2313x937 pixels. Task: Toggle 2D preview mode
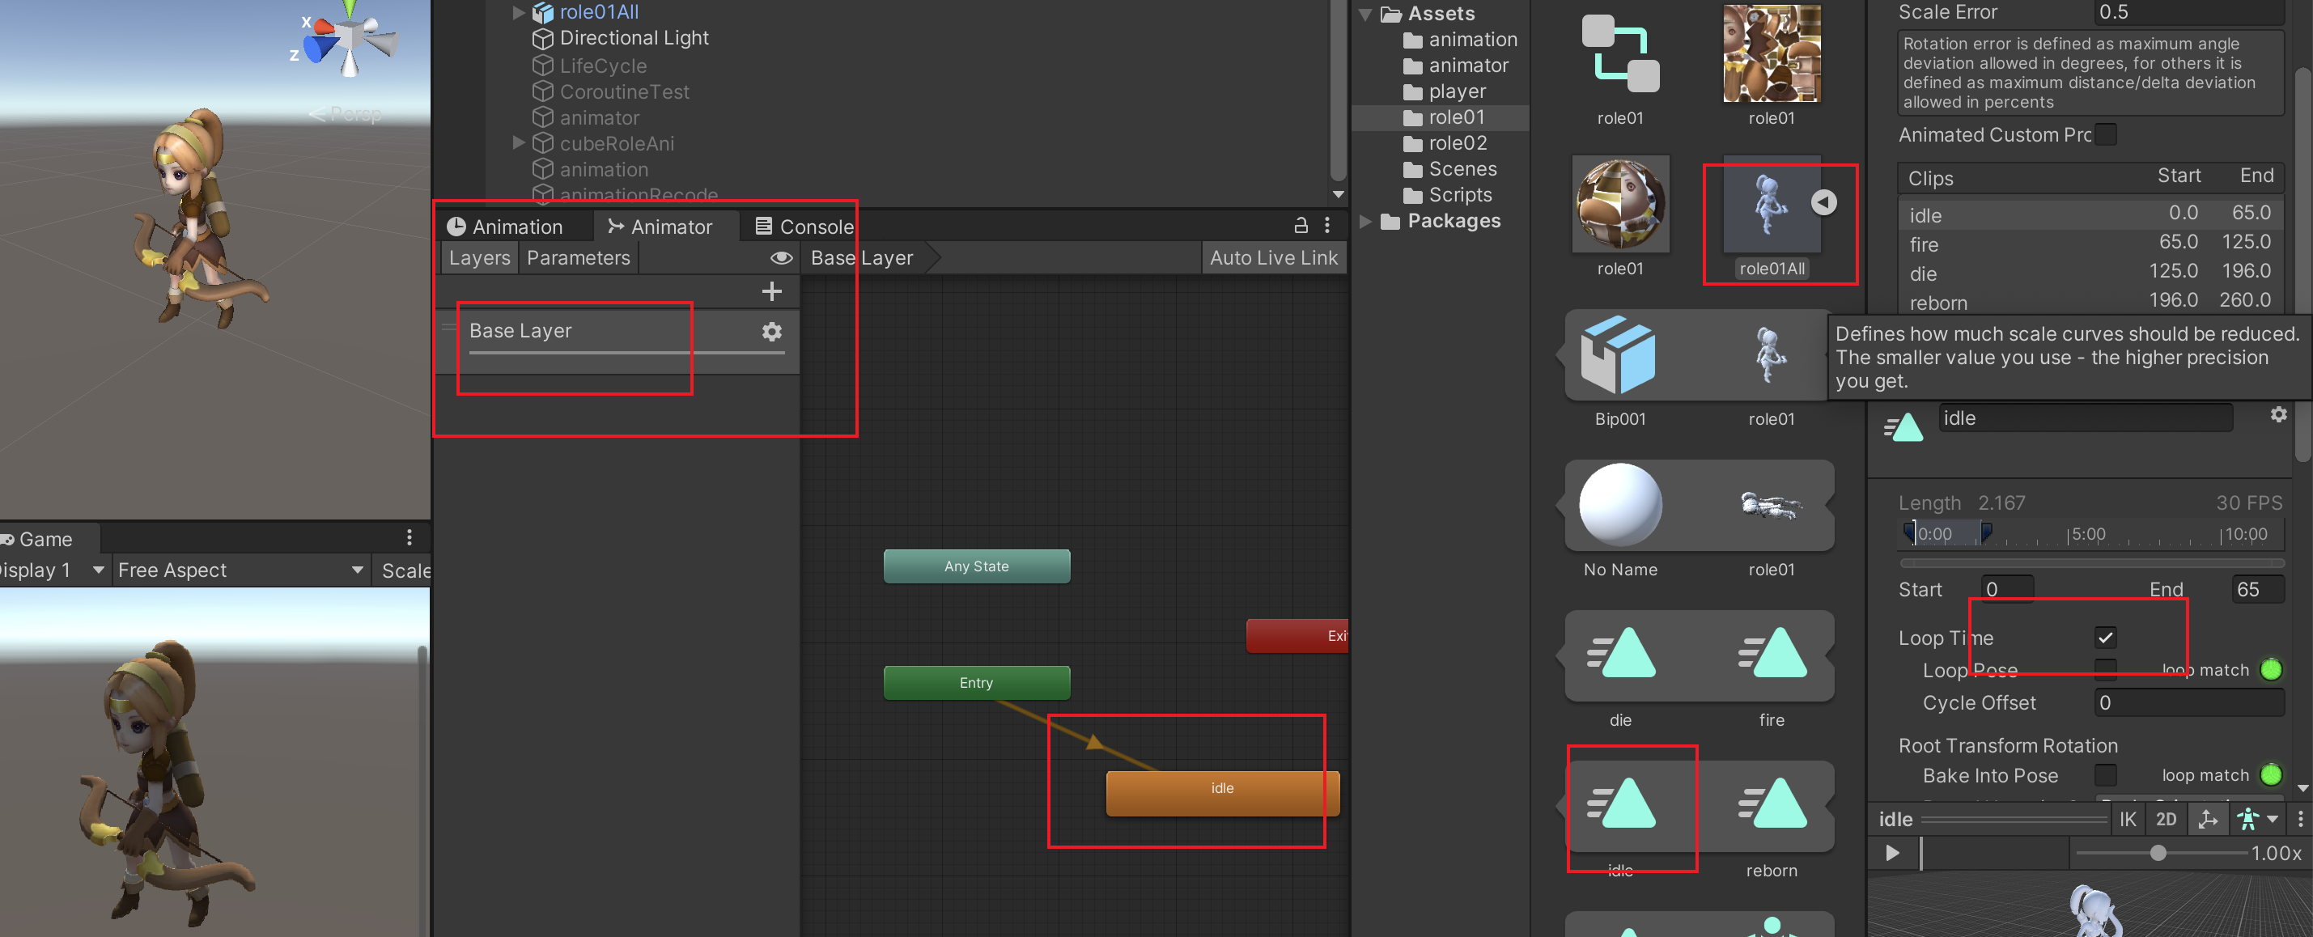pyautogui.click(x=2166, y=819)
